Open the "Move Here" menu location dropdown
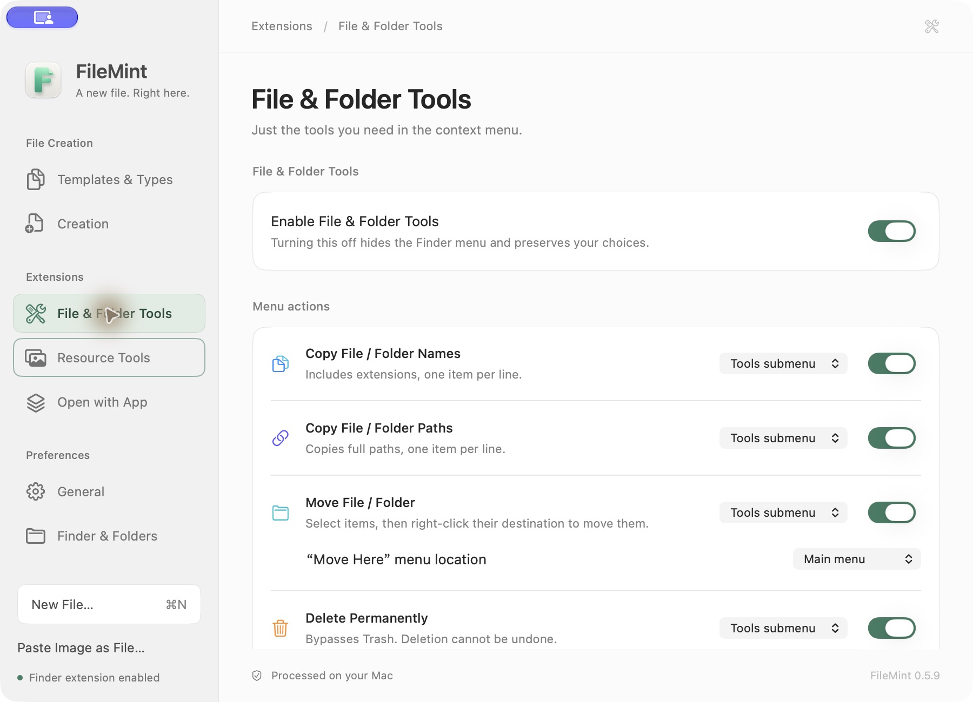Image resolution: width=973 pixels, height=702 pixels. click(x=857, y=559)
